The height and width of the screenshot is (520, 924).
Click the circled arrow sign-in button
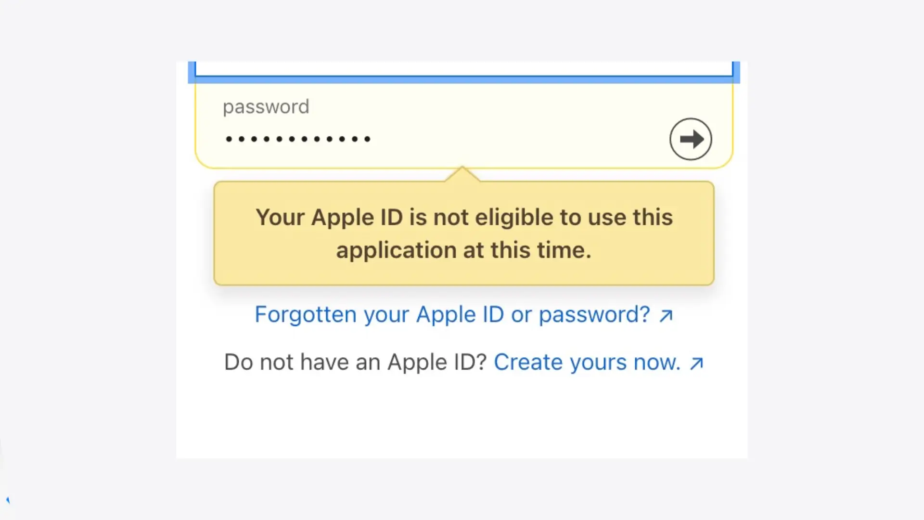click(x=691, y=139)
